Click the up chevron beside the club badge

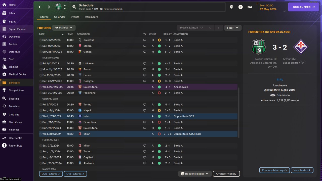click(x=65, y=5)
